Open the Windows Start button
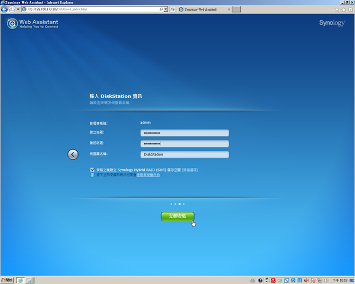The image size is (355, 284). 7,280
